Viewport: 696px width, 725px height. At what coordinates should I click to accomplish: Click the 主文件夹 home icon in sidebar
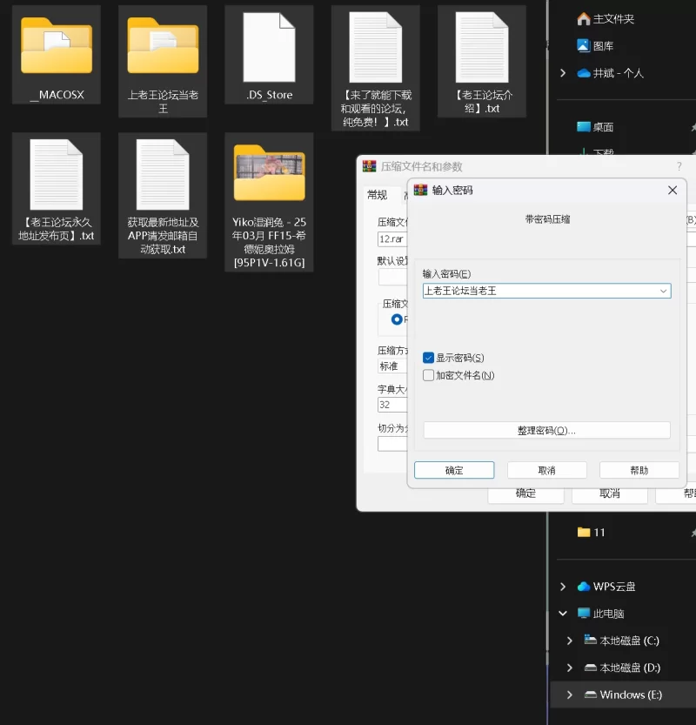click(584, 19)
